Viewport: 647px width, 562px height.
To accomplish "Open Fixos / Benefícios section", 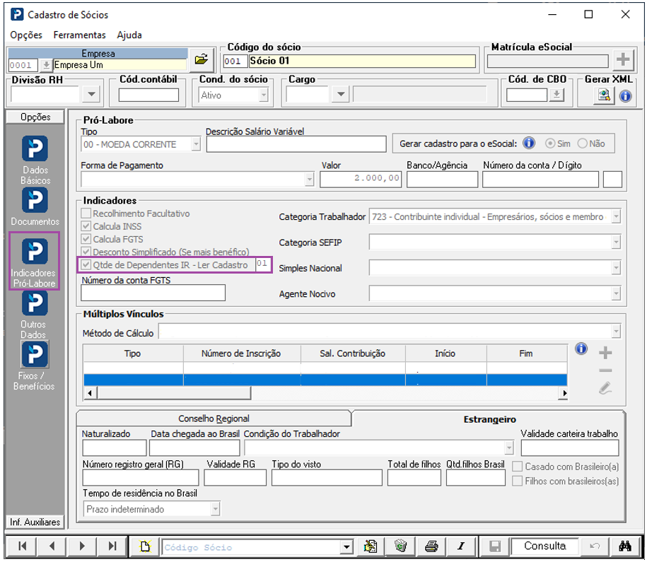I will pyautogui.click(x=35, y=355).
